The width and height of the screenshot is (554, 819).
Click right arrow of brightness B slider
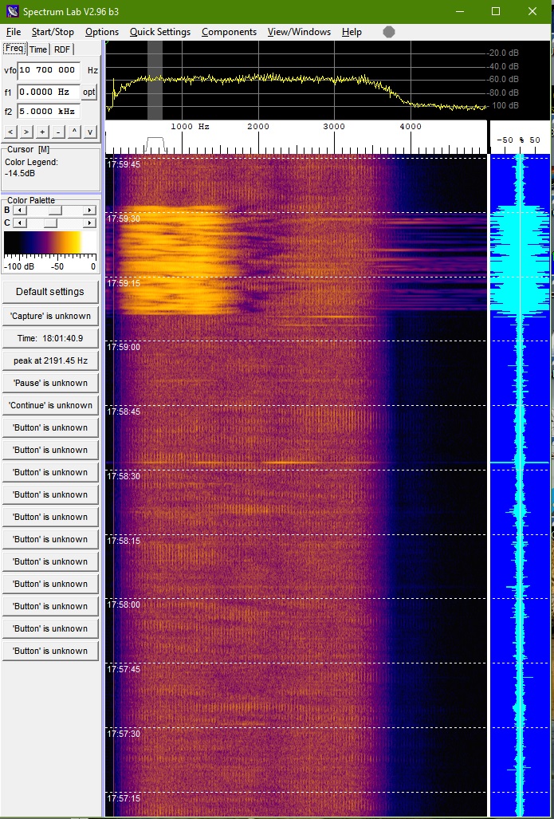point(90,210)
